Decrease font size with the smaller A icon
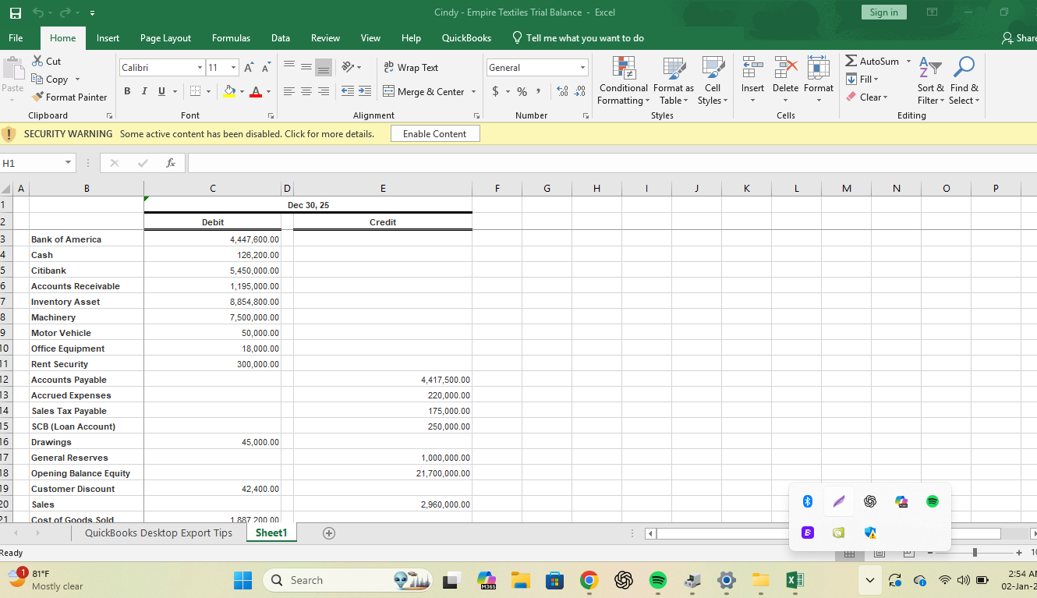Viewport: 1037px width, 598px height. (x=265, y=68)
